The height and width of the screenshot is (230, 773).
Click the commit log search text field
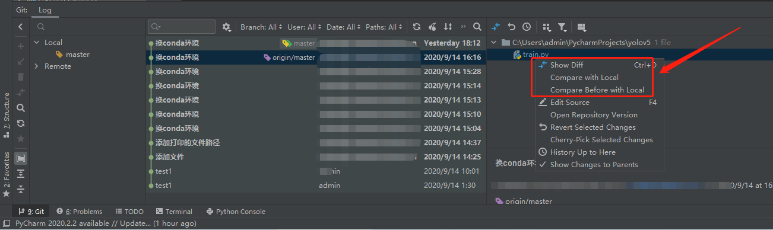click(182, 27)
